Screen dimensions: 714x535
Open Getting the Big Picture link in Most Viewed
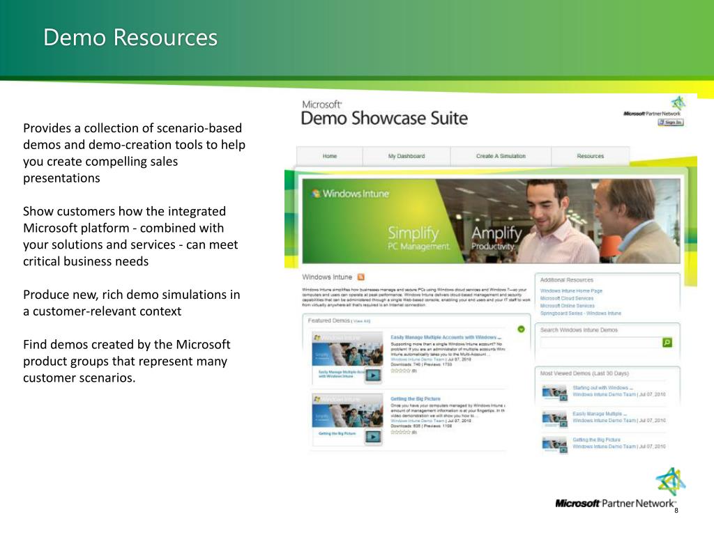tap(597, 440)
